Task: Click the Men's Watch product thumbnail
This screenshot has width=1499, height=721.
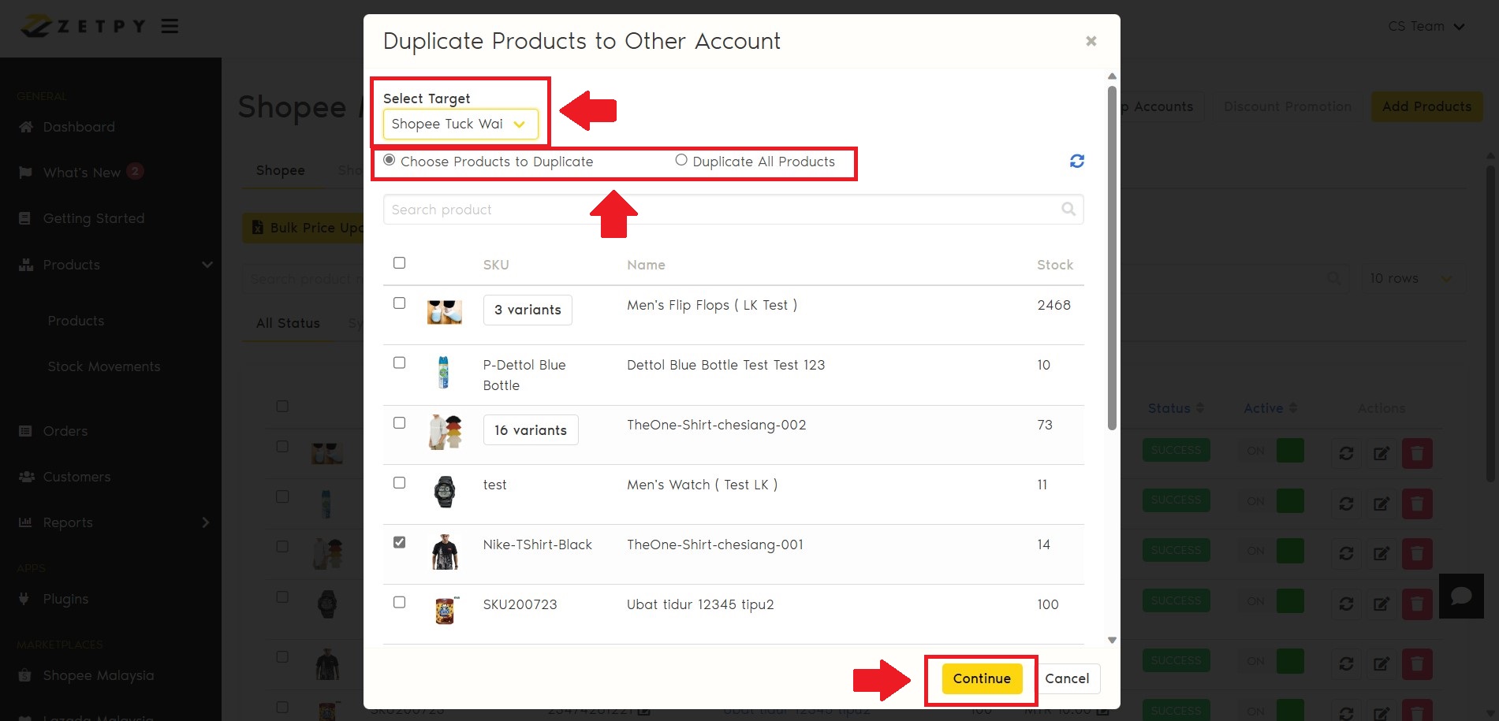Action: [x=445, y=492]
